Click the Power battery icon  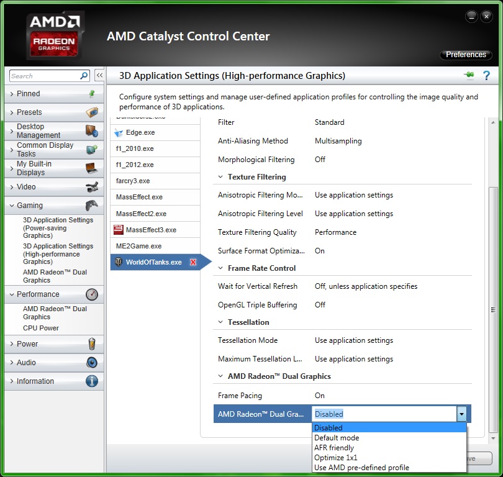click(92, 344)
